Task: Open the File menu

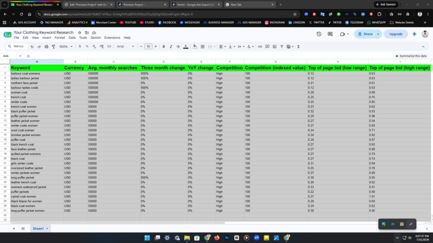Action: click(16, 38)
